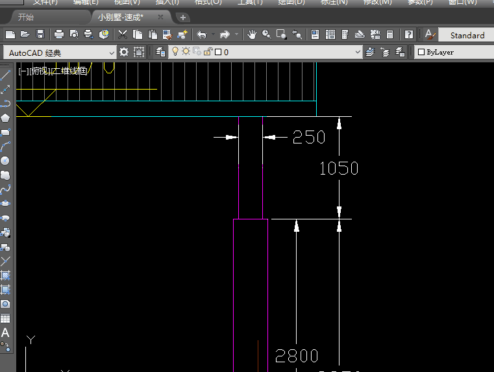Toggle layer 0 on/off light bulb
The height and width of the screenshot is (372, 494).
click(x=175, y=51)
